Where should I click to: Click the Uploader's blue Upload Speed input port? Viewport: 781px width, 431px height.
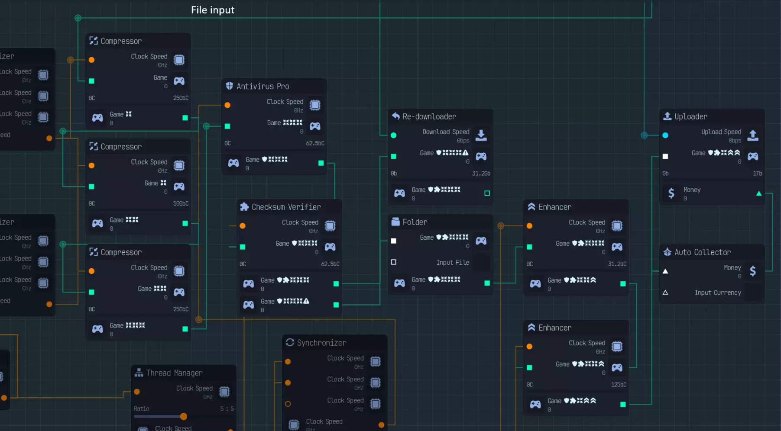click(665, 135)
